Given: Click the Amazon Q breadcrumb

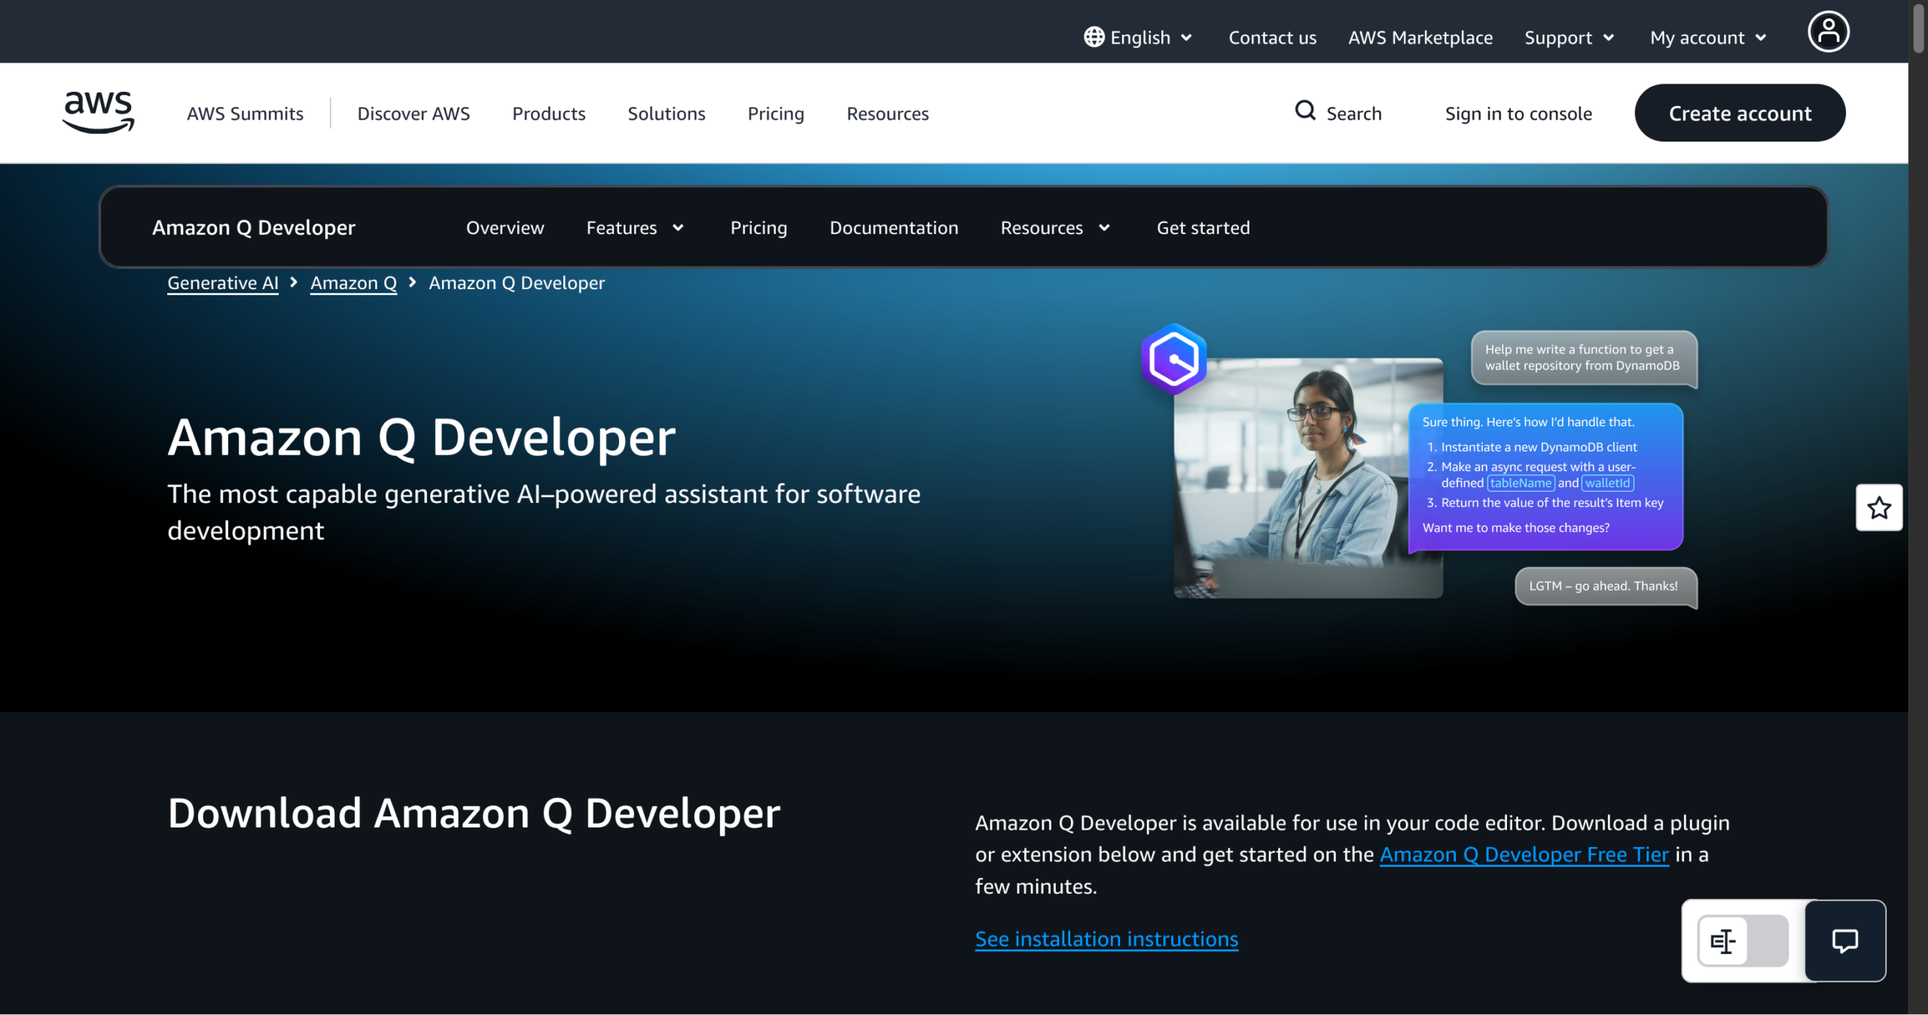Looking at the screenshot, I should pos(353,283).
